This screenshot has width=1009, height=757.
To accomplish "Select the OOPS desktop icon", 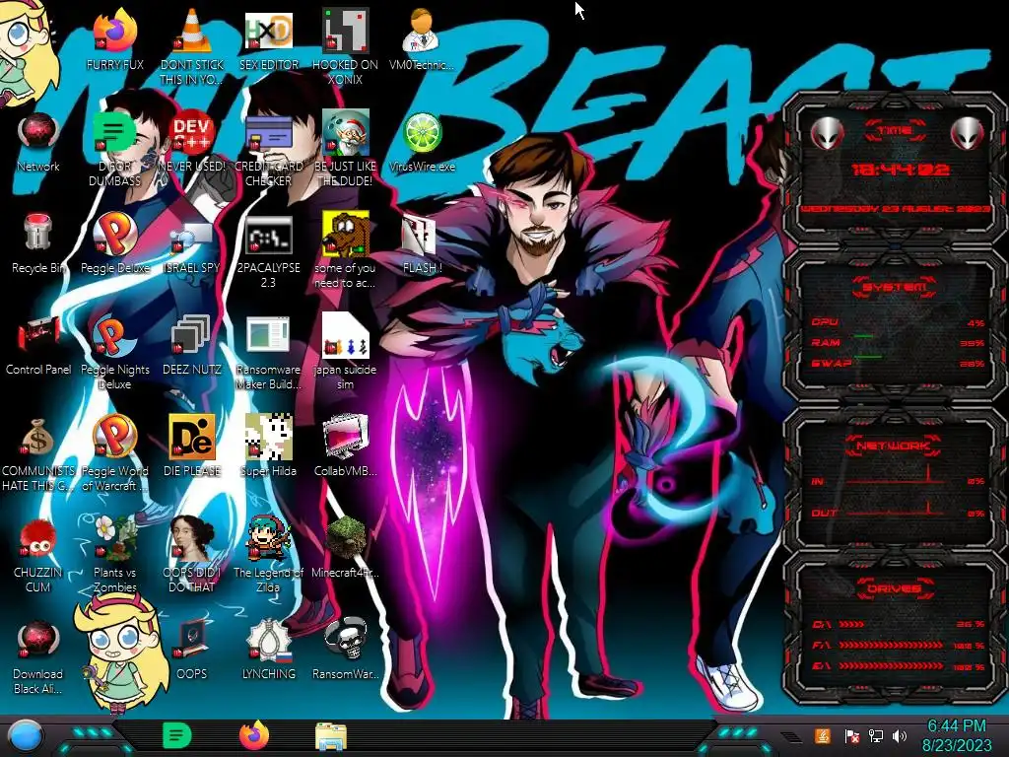I will pos(192,639).
